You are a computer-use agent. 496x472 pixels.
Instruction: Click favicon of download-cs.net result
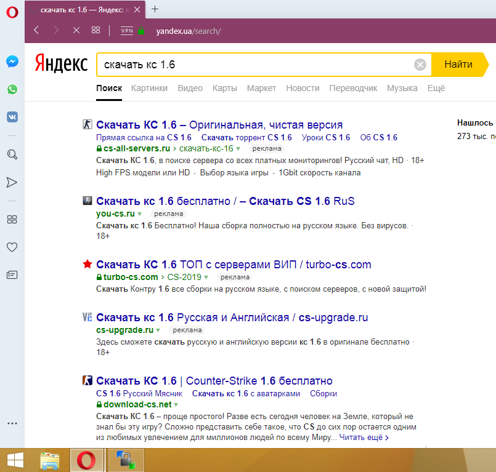coord(87,380)
